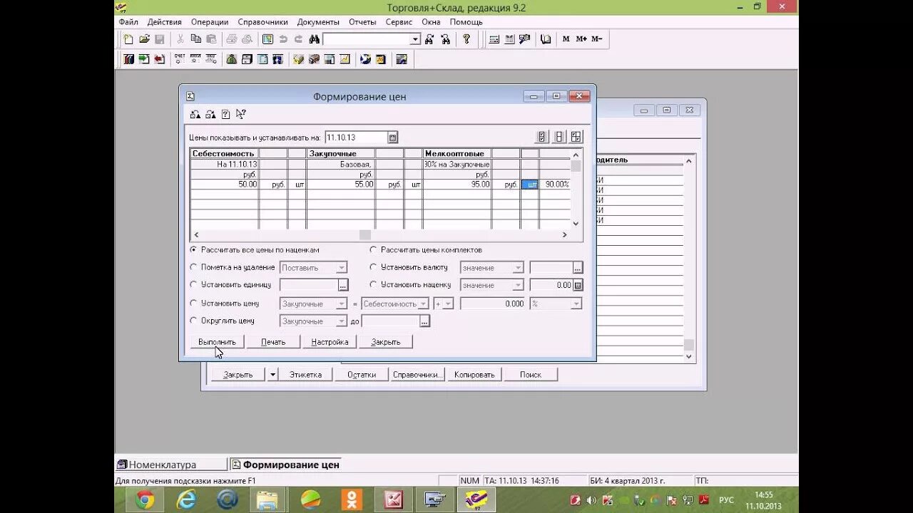Expand the search combo box in main toolbar
This screenshot has height=513, width=913.
415,39
